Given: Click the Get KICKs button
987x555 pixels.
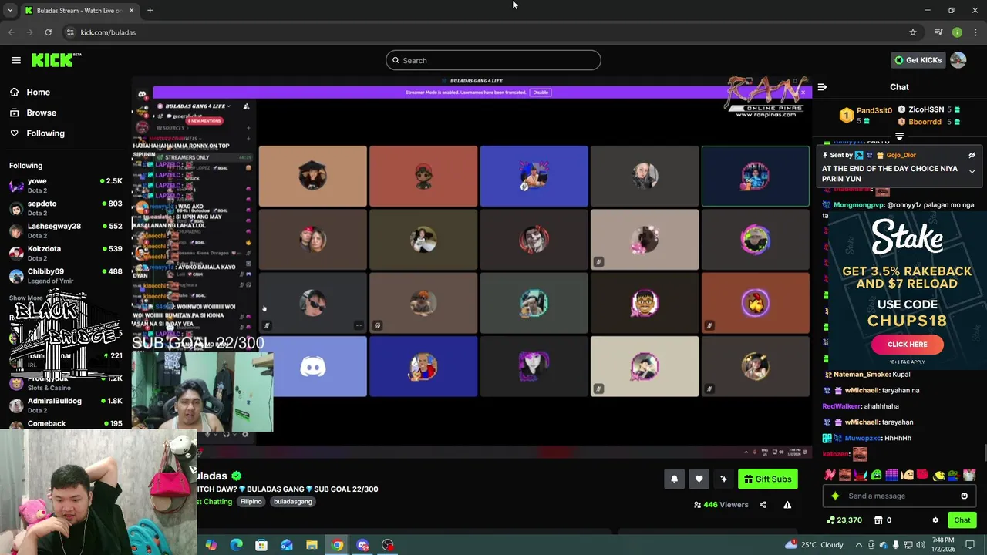Looking at the screenshot, I should click(x=918, y=60).
